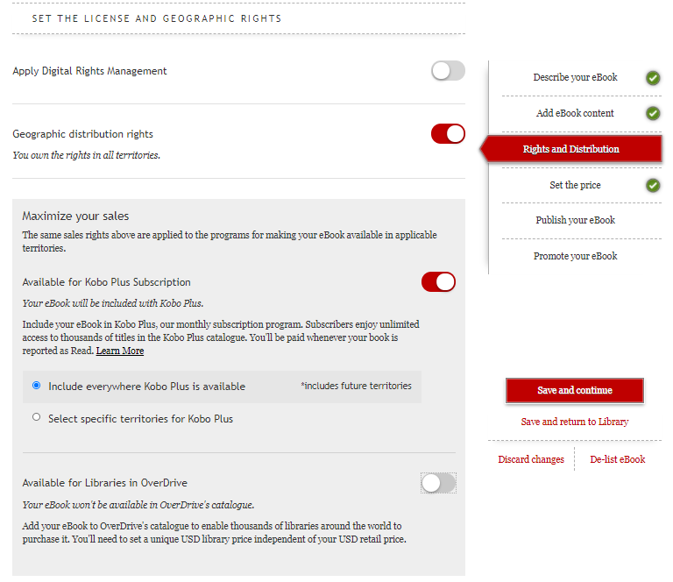Open the Rights and Distribution step
This screenshot has height=582, width=673.
tap(571, 149)
